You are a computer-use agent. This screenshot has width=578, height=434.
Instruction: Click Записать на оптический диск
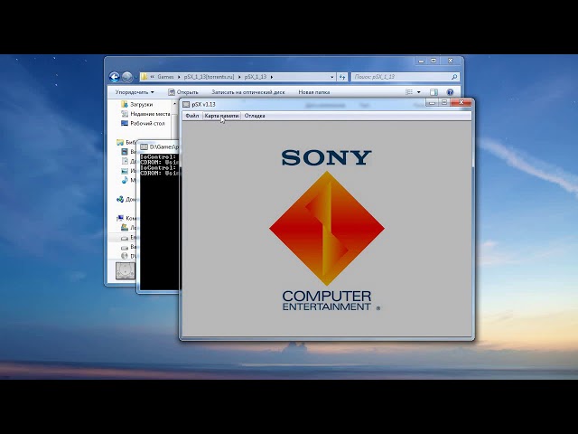tap(248, 92)
